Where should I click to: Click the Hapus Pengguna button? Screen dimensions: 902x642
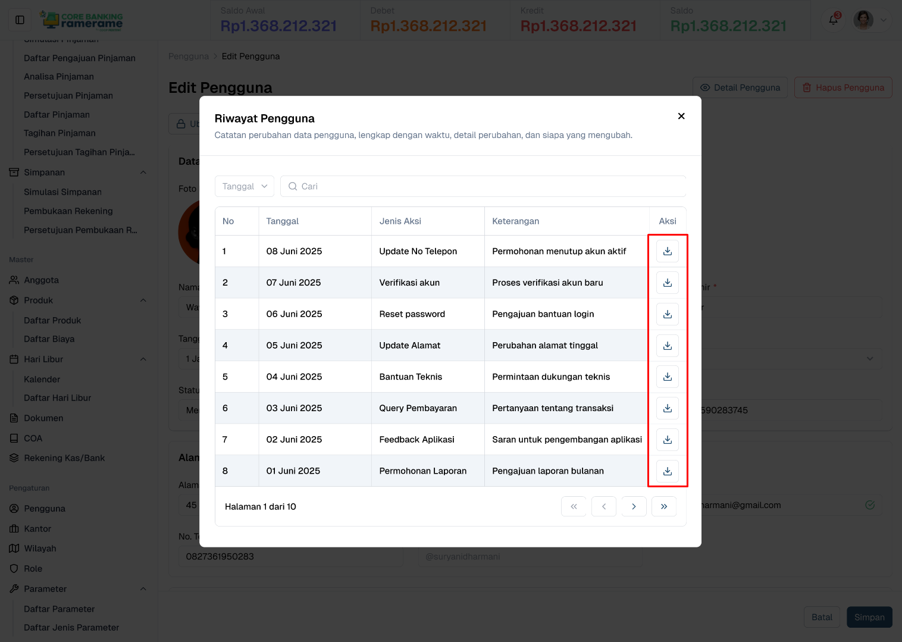(843, 87)
